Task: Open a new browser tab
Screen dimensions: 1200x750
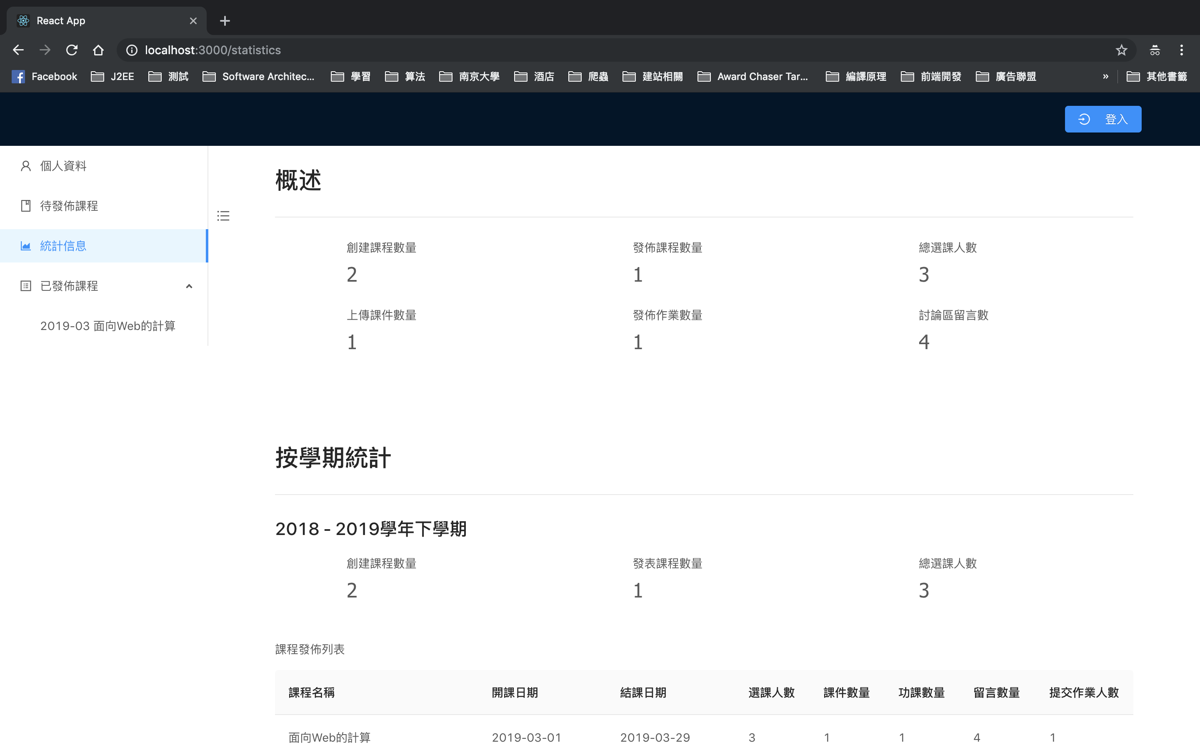Action: 225,21
